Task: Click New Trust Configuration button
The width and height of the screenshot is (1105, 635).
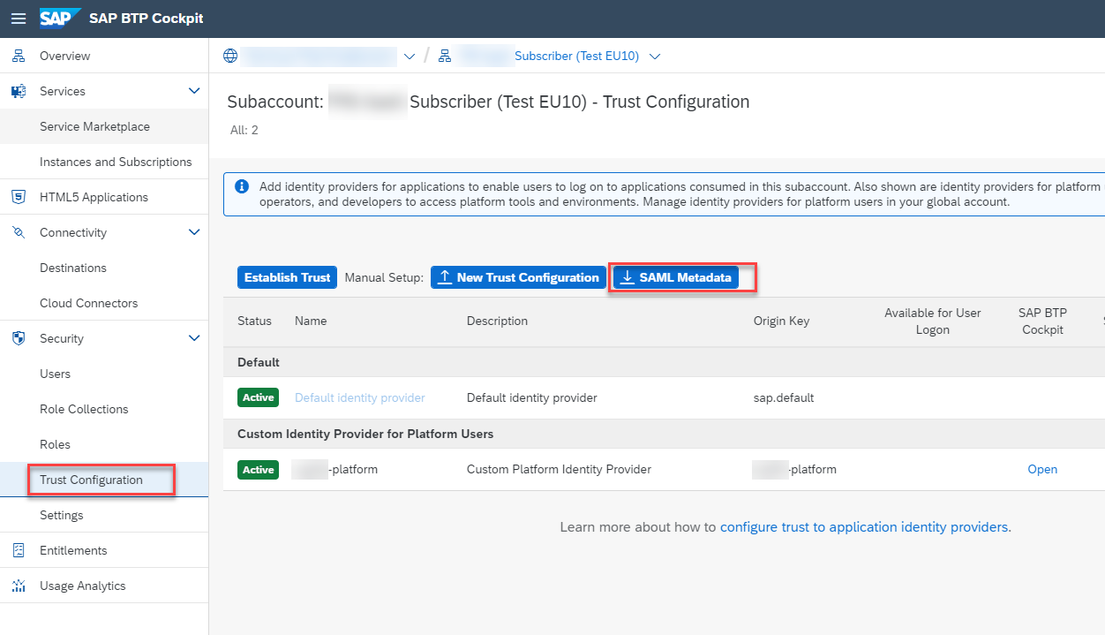Action: pos(518,277)
